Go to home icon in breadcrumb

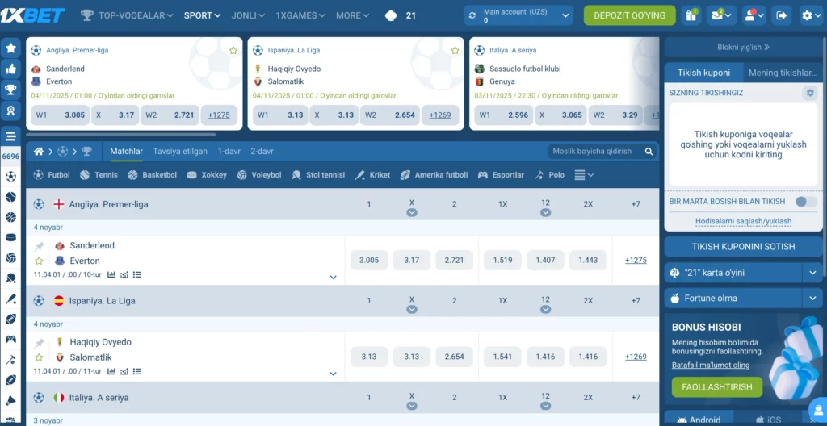pyautogui.click(x=39, y=152)
